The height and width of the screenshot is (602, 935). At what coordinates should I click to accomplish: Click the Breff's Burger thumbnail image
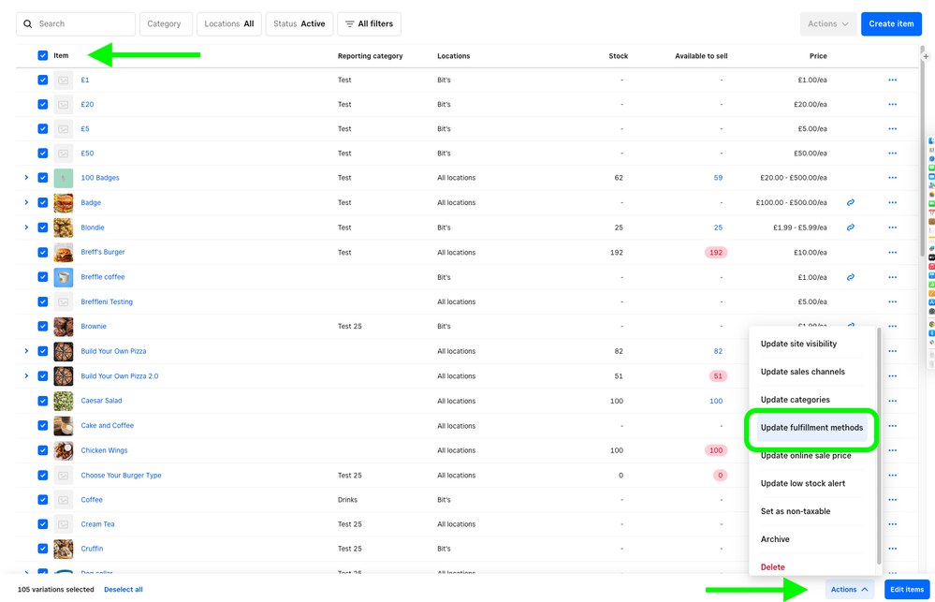pyautogui.click(x=64, y=253)
